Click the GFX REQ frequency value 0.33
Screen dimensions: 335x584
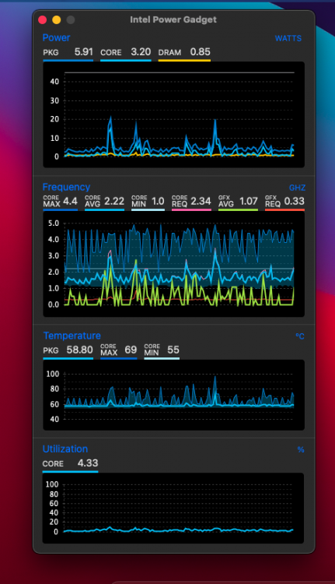click(294, 201)
